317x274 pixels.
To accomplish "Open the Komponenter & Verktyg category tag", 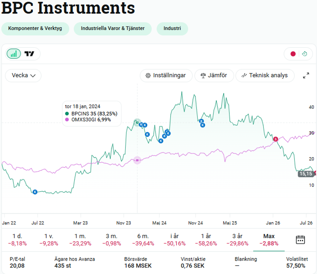I will (x=35, y=28).
